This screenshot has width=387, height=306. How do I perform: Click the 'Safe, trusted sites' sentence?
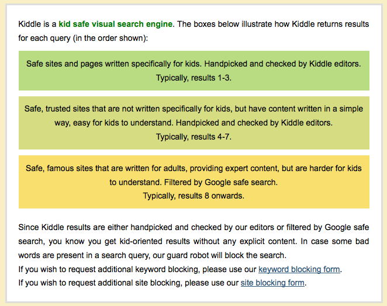193,116
